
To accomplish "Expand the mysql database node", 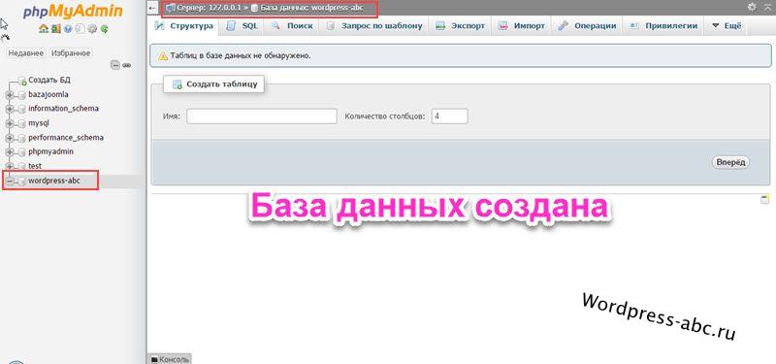I will pyautogui.click(x=10, y=124).
